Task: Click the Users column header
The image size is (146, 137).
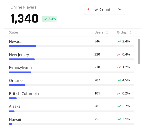Action: (x=99, y=32)
